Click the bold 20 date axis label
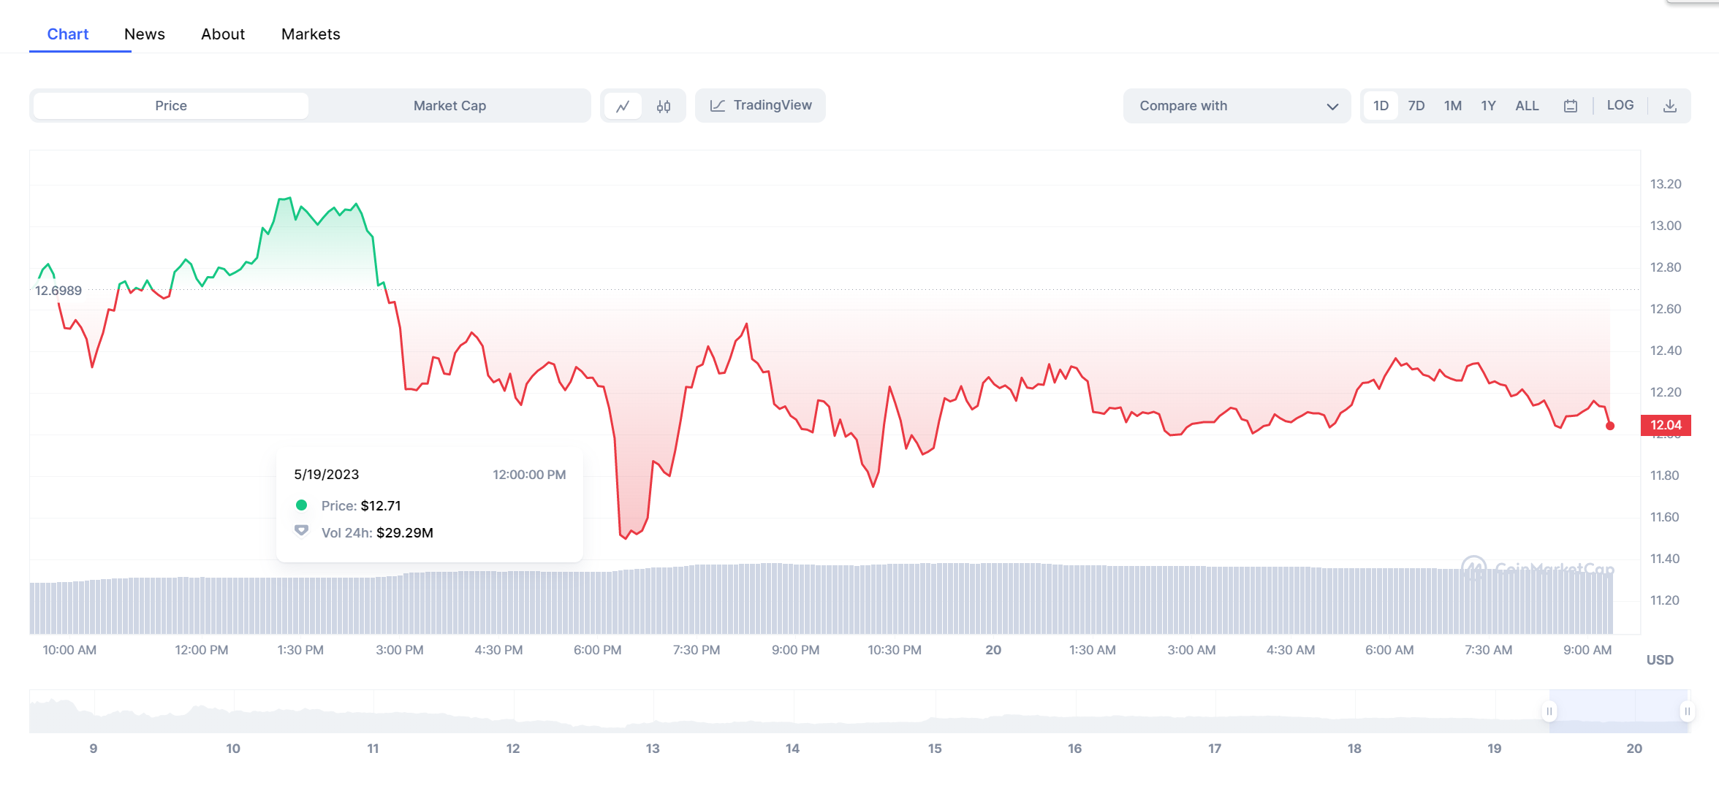The height and width of the screenshot is (788, 1719). click(x=993, y=650)
